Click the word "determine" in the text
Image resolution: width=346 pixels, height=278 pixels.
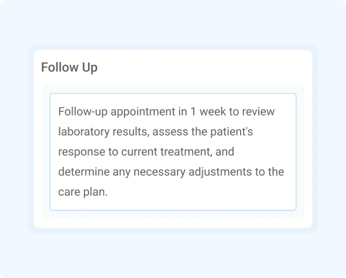point(84,172)
